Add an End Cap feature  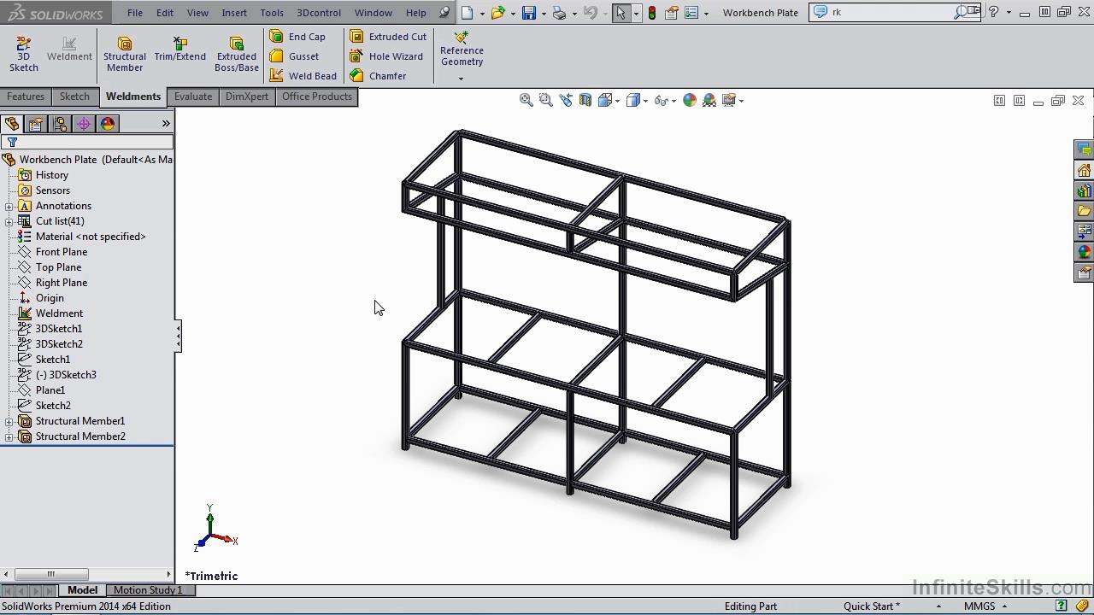coord(297,37)
